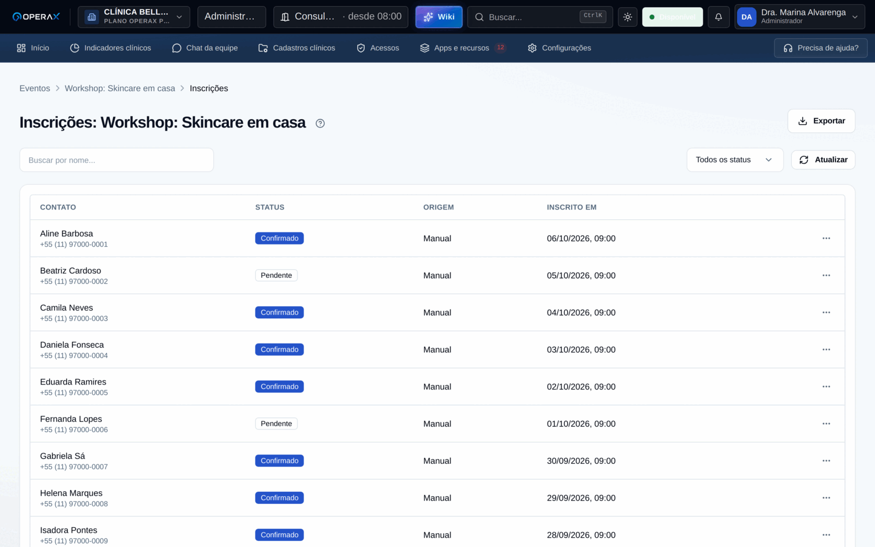Viewport: 875px width, 547px height.
Task: Open the Clínica Bell organization switcher
Action: coord(134,17)
